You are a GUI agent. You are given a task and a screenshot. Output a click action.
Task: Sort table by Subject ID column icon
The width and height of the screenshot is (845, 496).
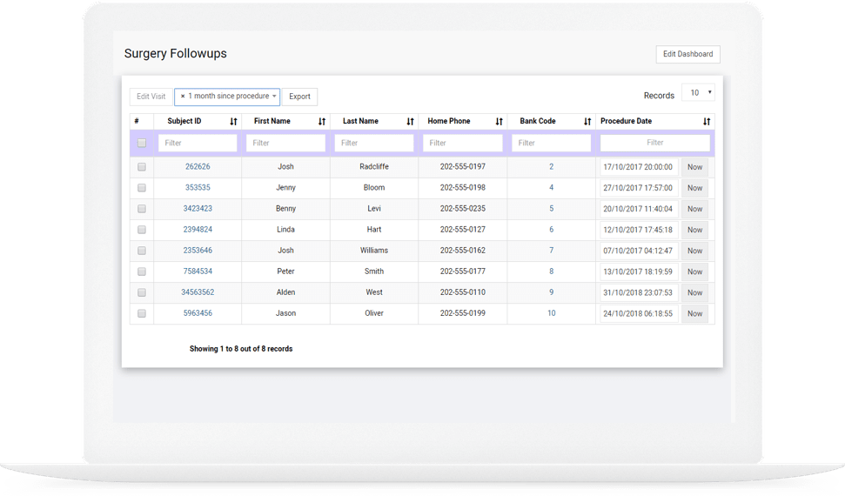click(x=233, y=121)
